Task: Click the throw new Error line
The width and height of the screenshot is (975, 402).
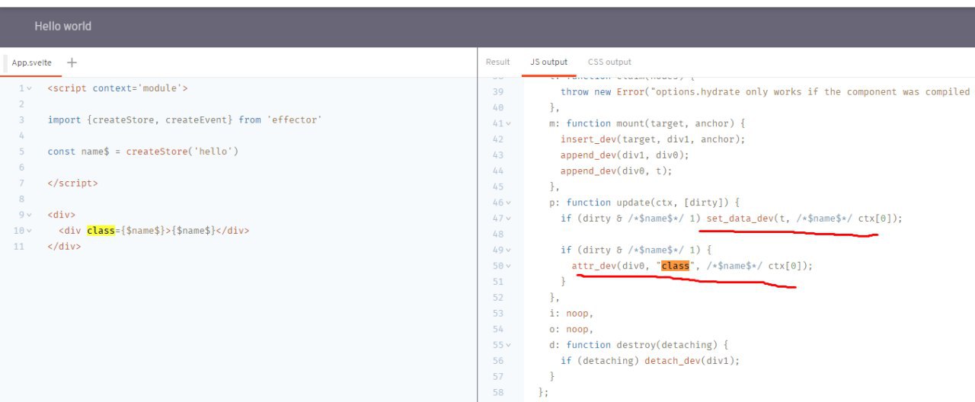Action: [x=765, y=91]
